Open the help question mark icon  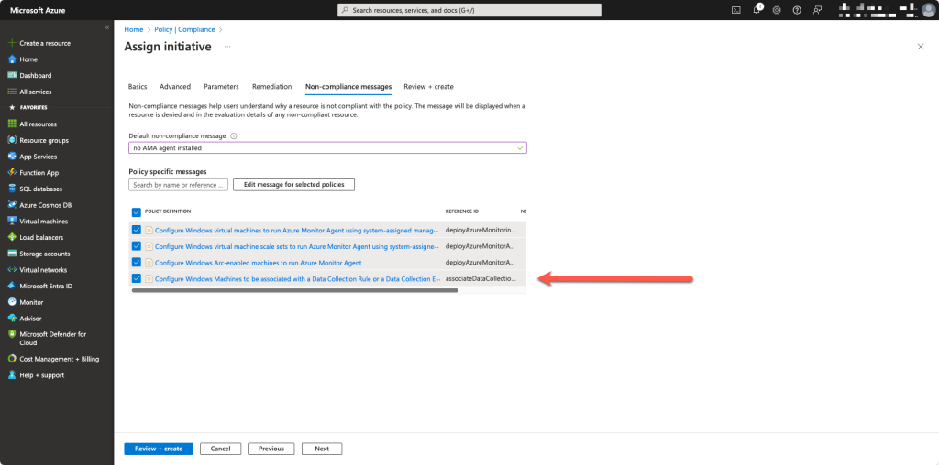(797, 10)
